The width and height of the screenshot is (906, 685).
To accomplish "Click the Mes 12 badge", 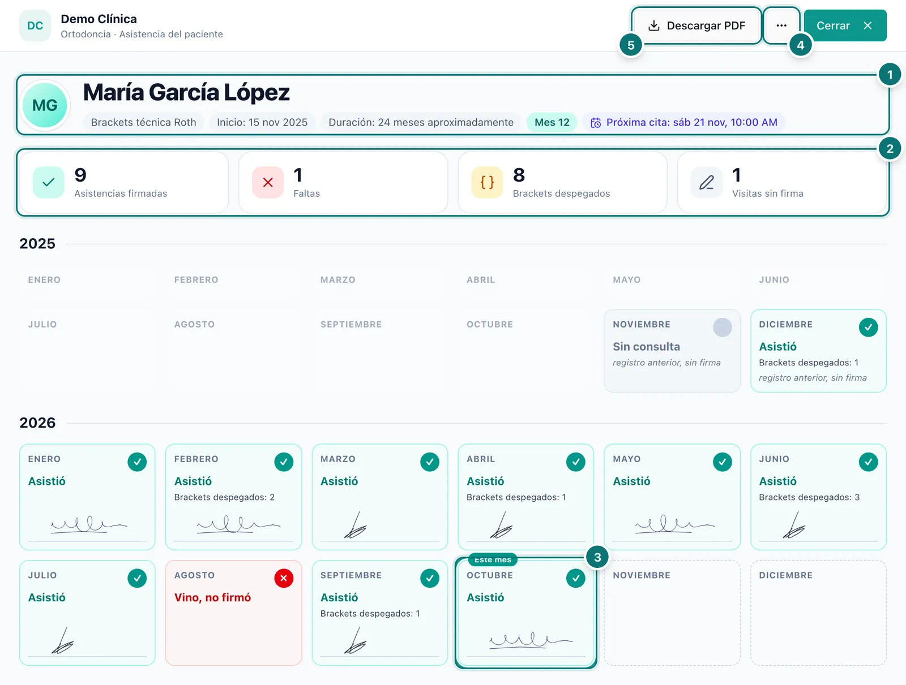I will pos(552,123).
